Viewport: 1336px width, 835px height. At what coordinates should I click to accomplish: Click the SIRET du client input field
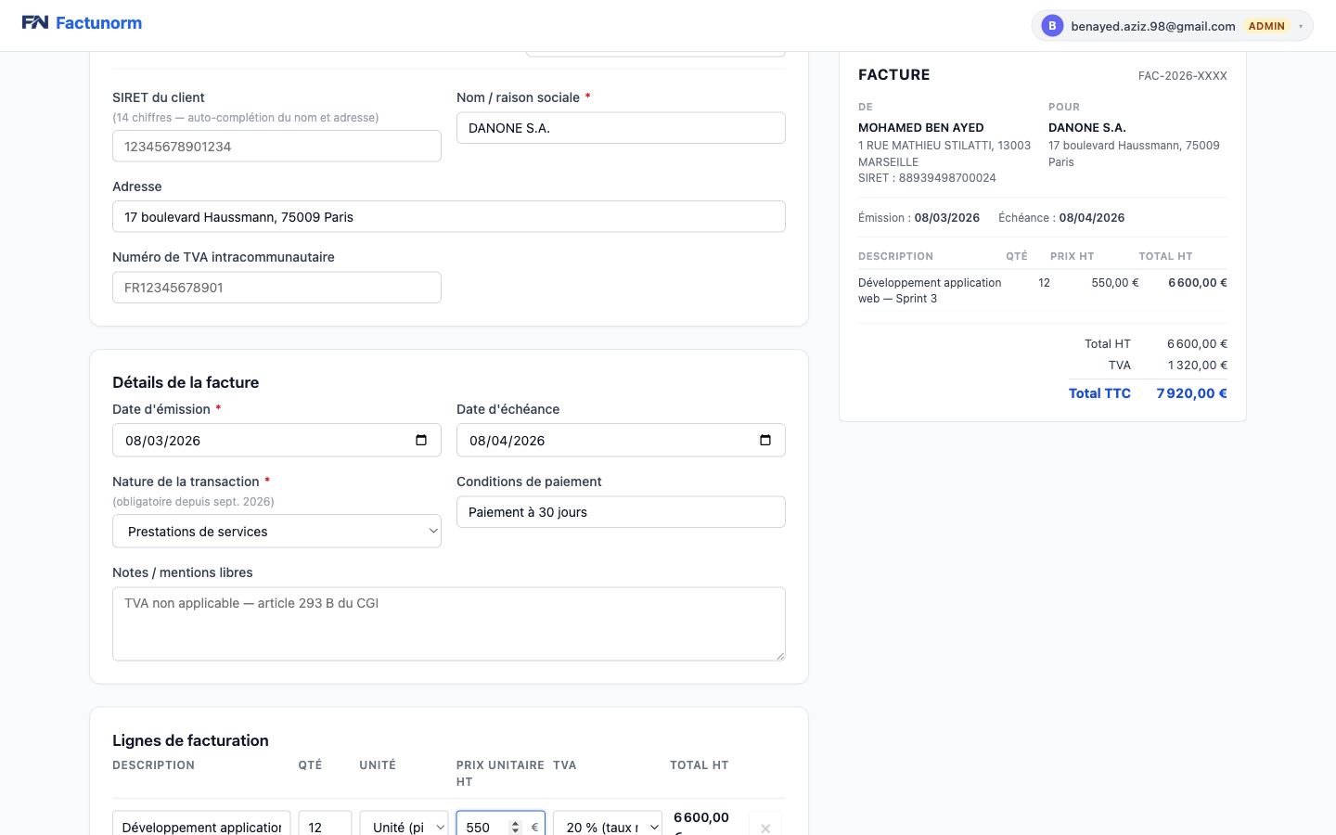click(x=276, y=147)
